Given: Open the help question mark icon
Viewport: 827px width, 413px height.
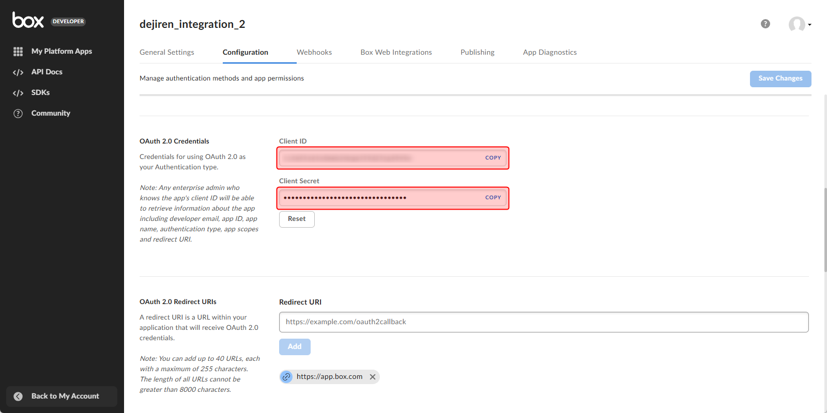Looking at the screenshot, I should click(765, 24).
